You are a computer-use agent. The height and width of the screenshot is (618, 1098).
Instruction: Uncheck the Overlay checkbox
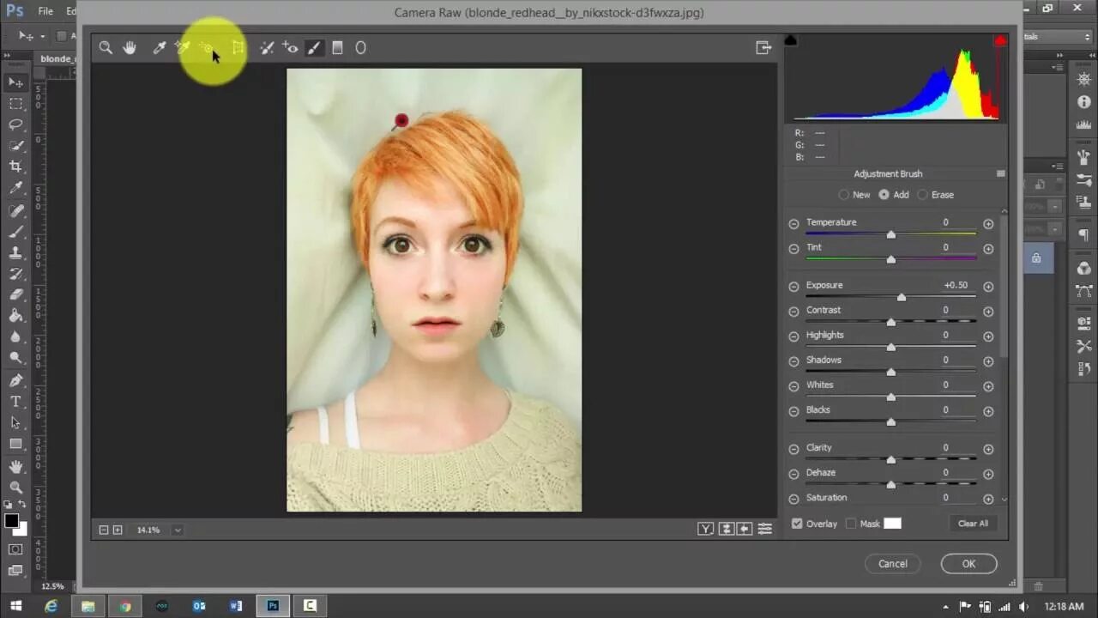[x=797, y=524]
